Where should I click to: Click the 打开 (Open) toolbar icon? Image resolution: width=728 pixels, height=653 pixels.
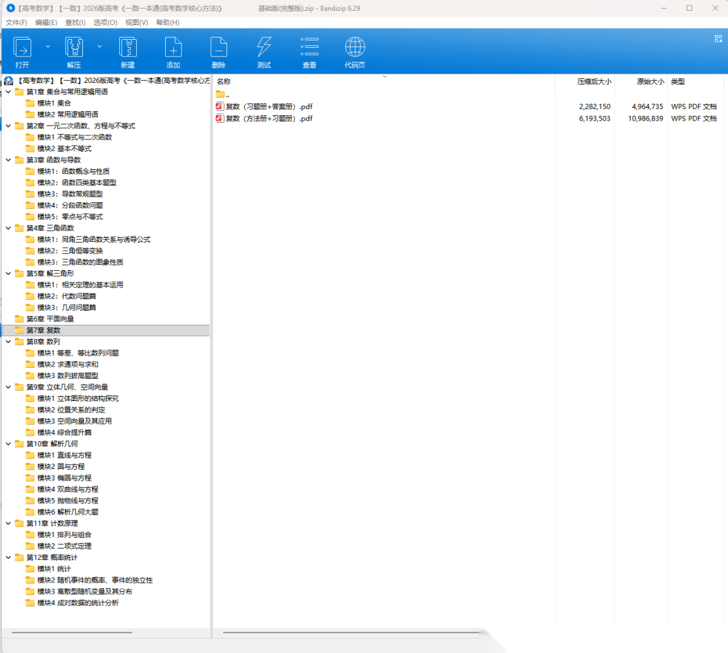point(22,47)
